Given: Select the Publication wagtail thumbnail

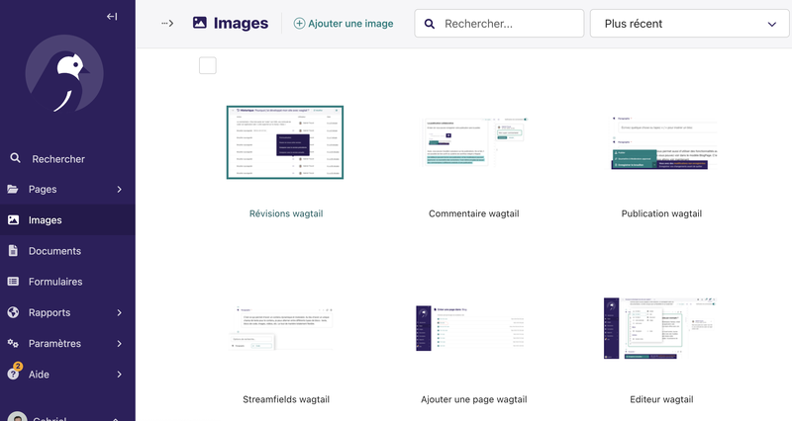Looking at the screenshot, I should (x=663, y=142).
